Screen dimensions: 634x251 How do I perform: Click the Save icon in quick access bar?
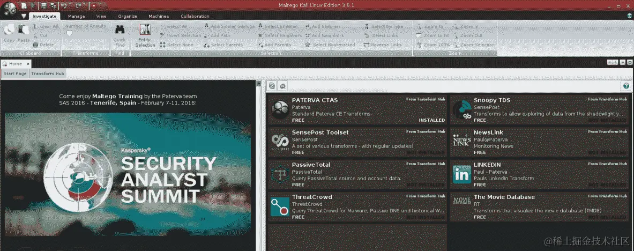pos(43,6)
